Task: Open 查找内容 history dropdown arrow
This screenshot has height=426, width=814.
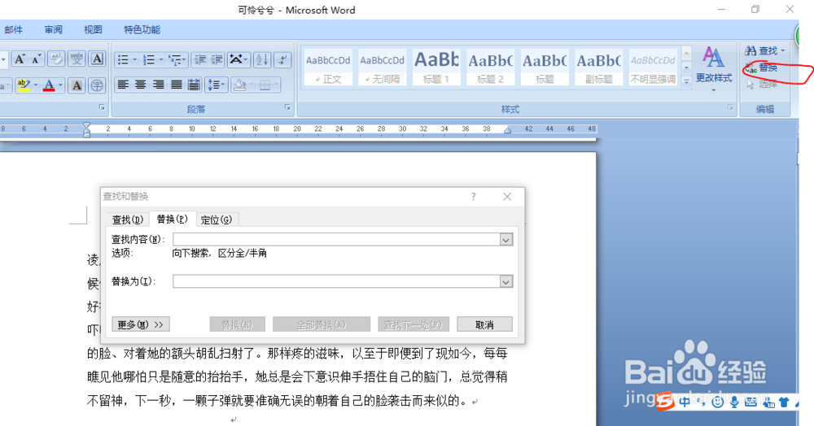Action: (x=506, y=240)
